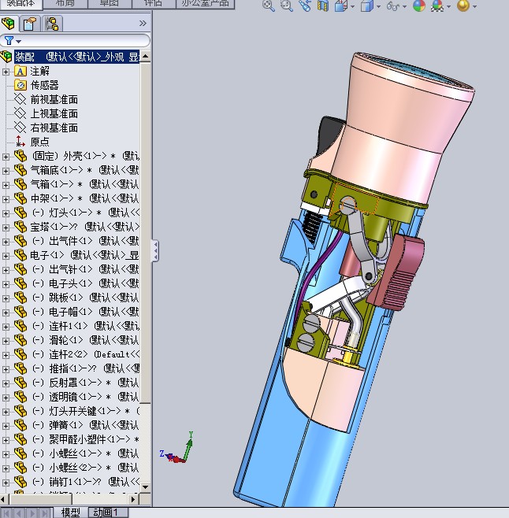The width and height of the screenshot is (509, 518).
Task: Expand the (固定) 外壳<1> component
Action: point(6,156)
